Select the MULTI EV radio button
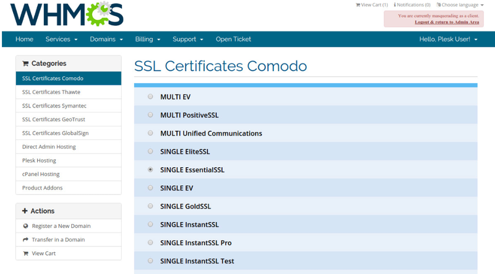This screenshot has height=274, width=495. point(150,97)
